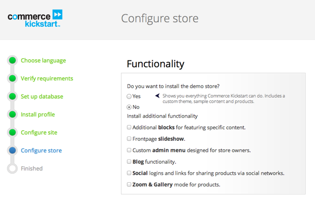This screenshot has width=315, height=199.
Task: Click the green Install profile step circle
Action: coord(13,114)
